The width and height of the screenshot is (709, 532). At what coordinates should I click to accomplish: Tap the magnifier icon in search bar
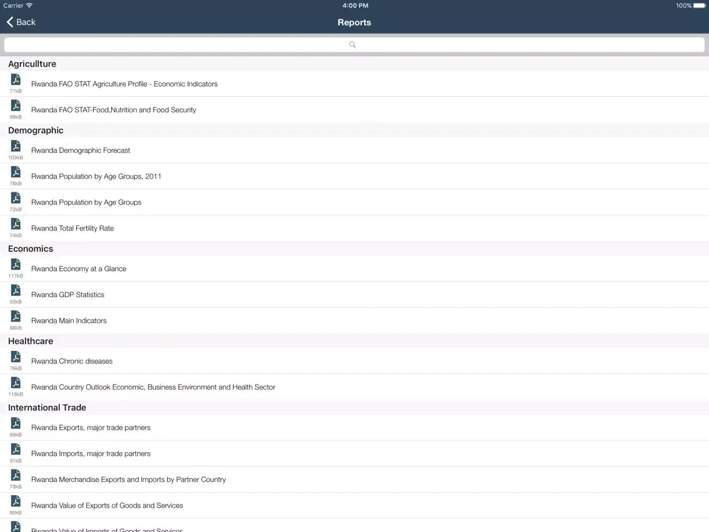click(352, 45)
